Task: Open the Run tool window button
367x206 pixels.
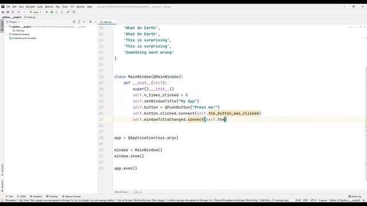Action: (x=10, y=196)
